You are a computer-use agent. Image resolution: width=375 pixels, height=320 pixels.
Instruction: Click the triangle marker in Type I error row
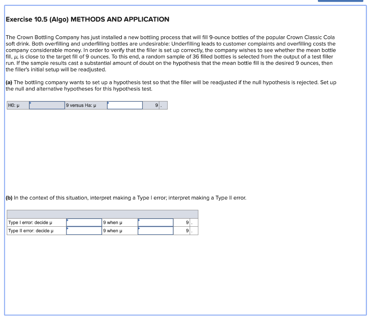click(67, 220)
